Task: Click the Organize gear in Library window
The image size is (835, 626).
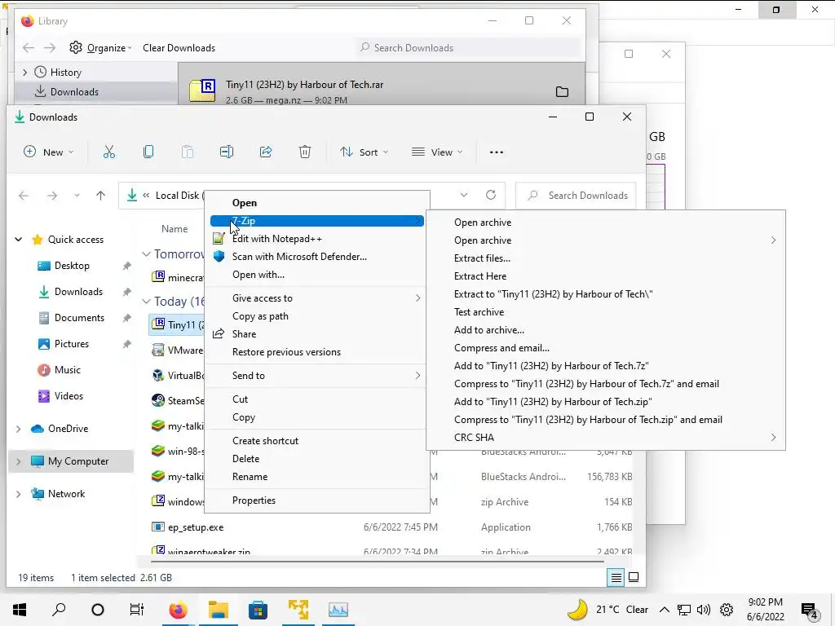Action: click(x=76, y=47)
